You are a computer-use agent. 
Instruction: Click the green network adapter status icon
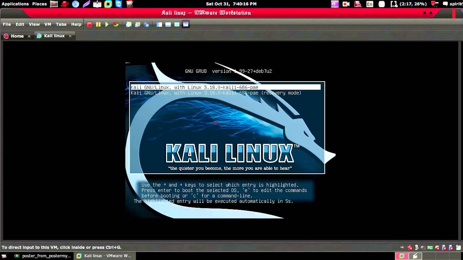pos(430,247)
